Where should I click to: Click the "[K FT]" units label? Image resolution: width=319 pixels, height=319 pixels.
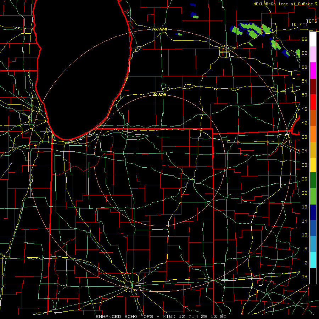[x=300, y=24]
